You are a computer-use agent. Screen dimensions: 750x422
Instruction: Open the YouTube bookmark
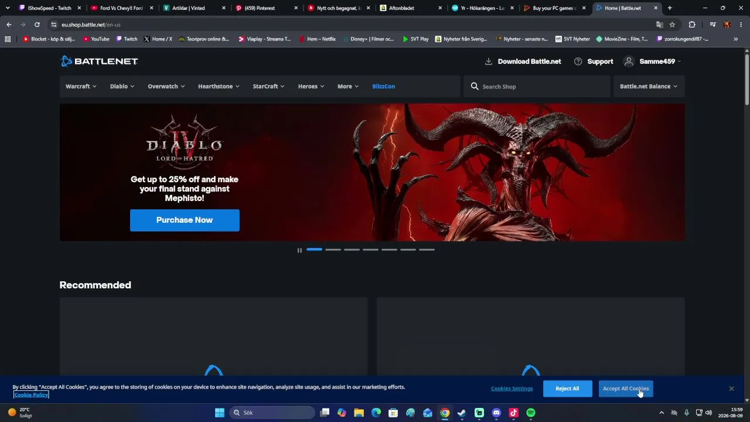[96, 39]
